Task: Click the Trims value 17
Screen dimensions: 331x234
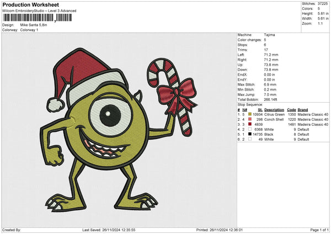Action: tap(266, 50)
